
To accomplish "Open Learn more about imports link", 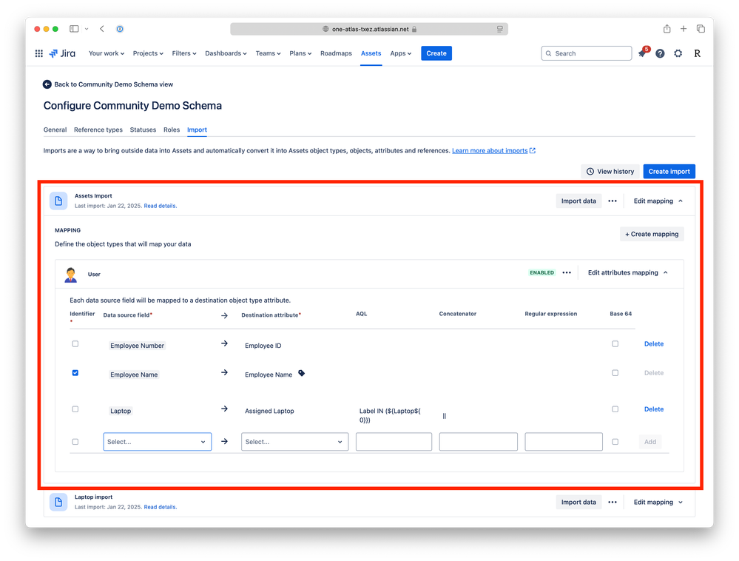I will click(490, 151).
